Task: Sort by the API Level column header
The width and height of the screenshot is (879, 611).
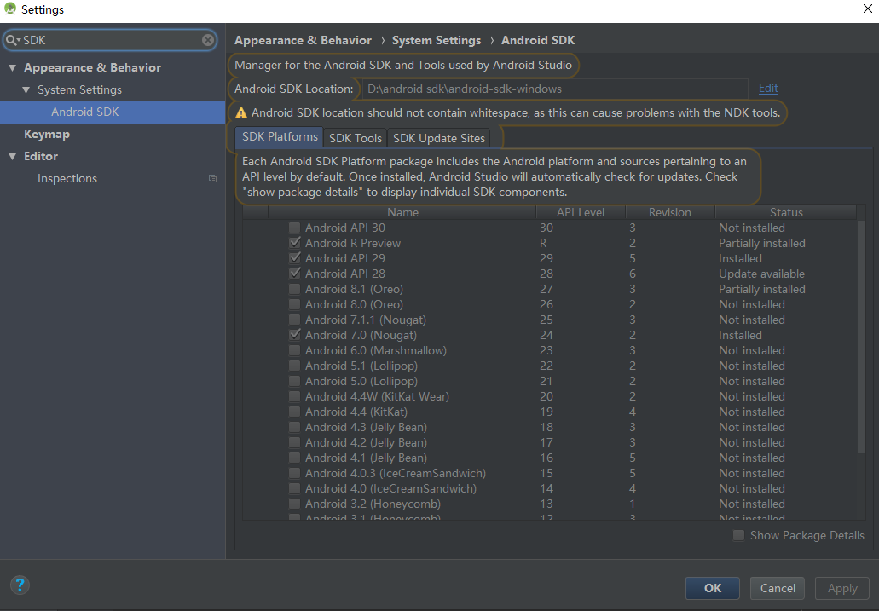Action: click(x=581, y=212)
